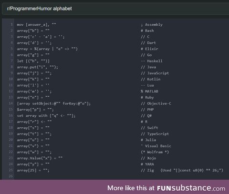Image resolution: width=229 pixels, height=194 pixels.
Task: Click the '# Julia' comment
Action: point(148,140)
